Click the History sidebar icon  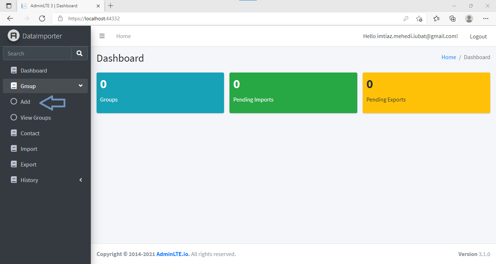[13, 180]
